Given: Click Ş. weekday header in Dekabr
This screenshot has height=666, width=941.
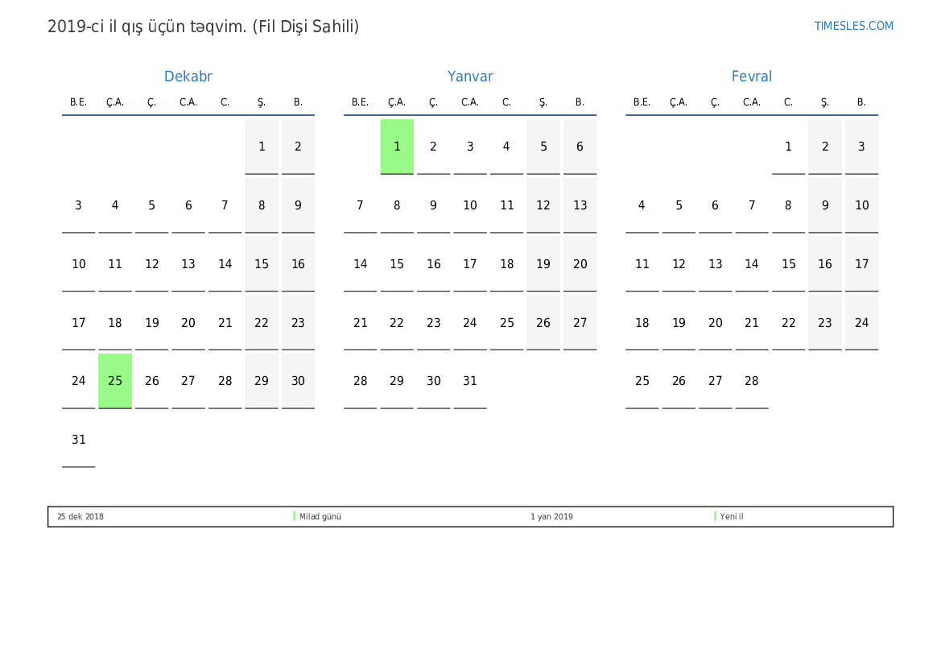Looking at the screenshot, I should click(262, 103).
